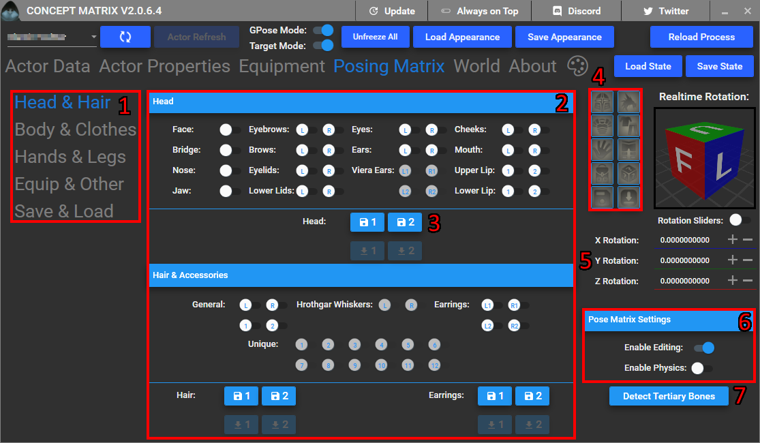This screenshot has width=760, height=443.
Task: Open the chest armor body icon
Action: click(603, 126)
